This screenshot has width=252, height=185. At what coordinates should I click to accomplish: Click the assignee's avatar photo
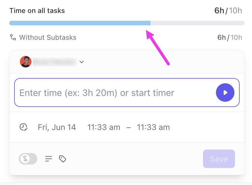coord(26,62)
